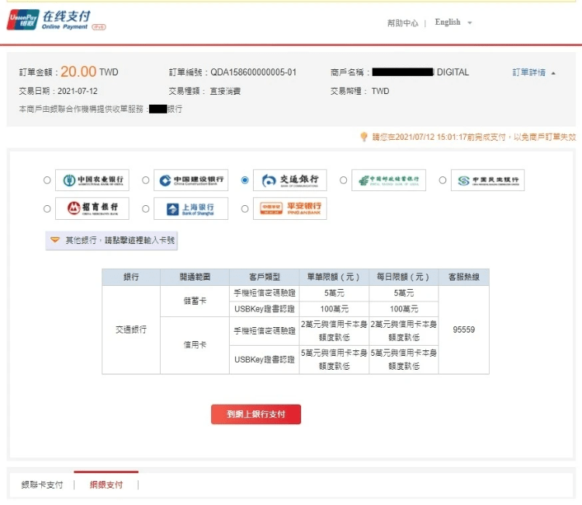Select the China Merchants Bank radio button
This screenshot has width=582, height=505.
tap(47, 209)
